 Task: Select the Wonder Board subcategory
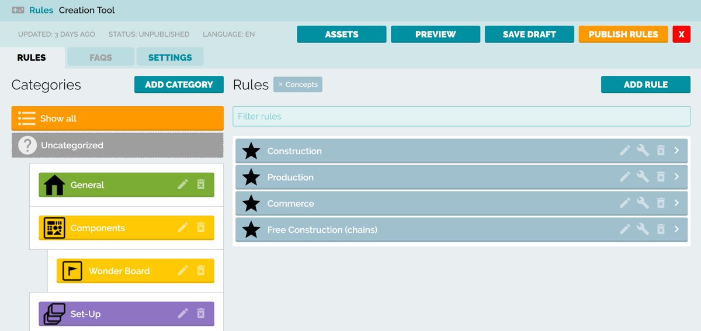tap(136, 271)
